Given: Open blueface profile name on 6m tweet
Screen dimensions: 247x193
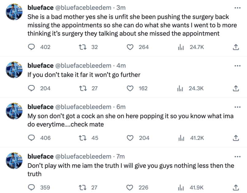Looking at the screenshot, I should point(41,107).
